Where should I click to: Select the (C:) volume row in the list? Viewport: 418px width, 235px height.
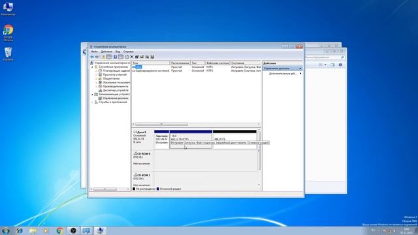click(x=197, y=67)
